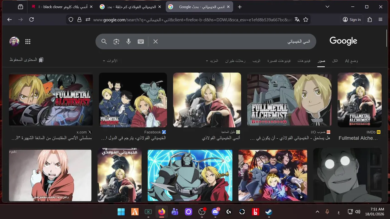Click the 'Fullmetal Alche…' IMDb caption

358,138
